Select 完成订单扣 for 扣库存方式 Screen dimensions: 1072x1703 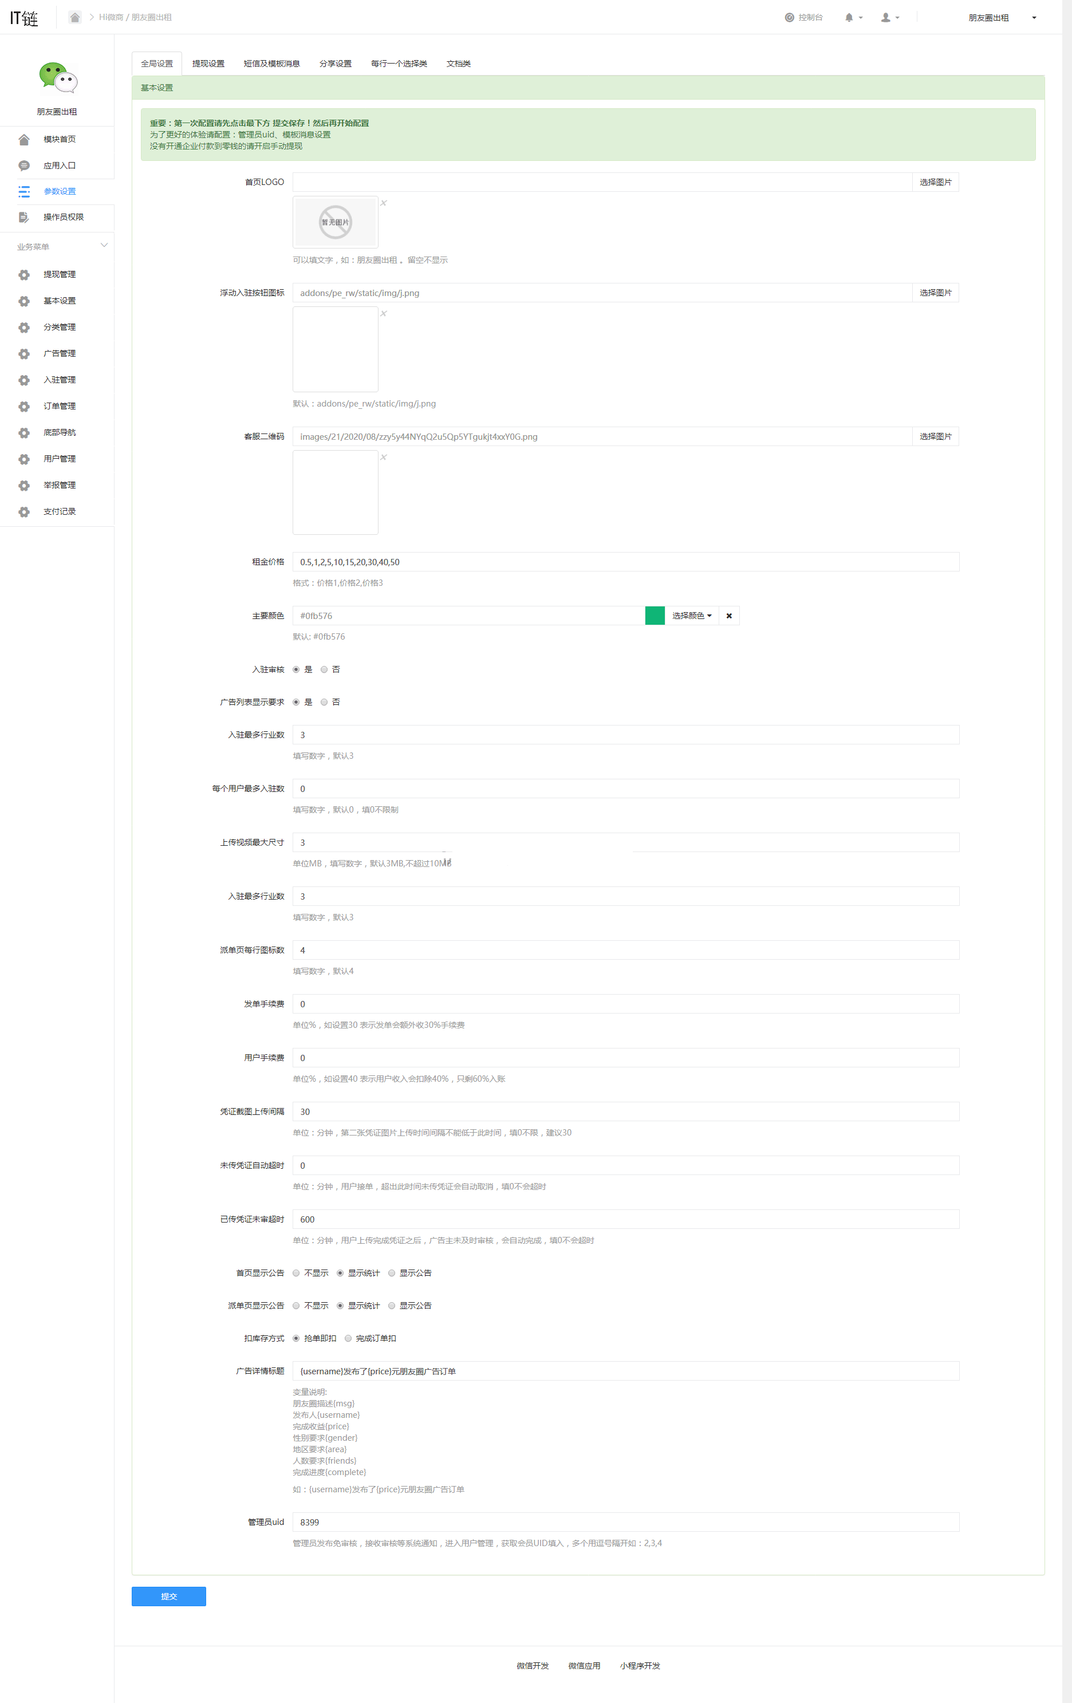(x=348, y=1338)
